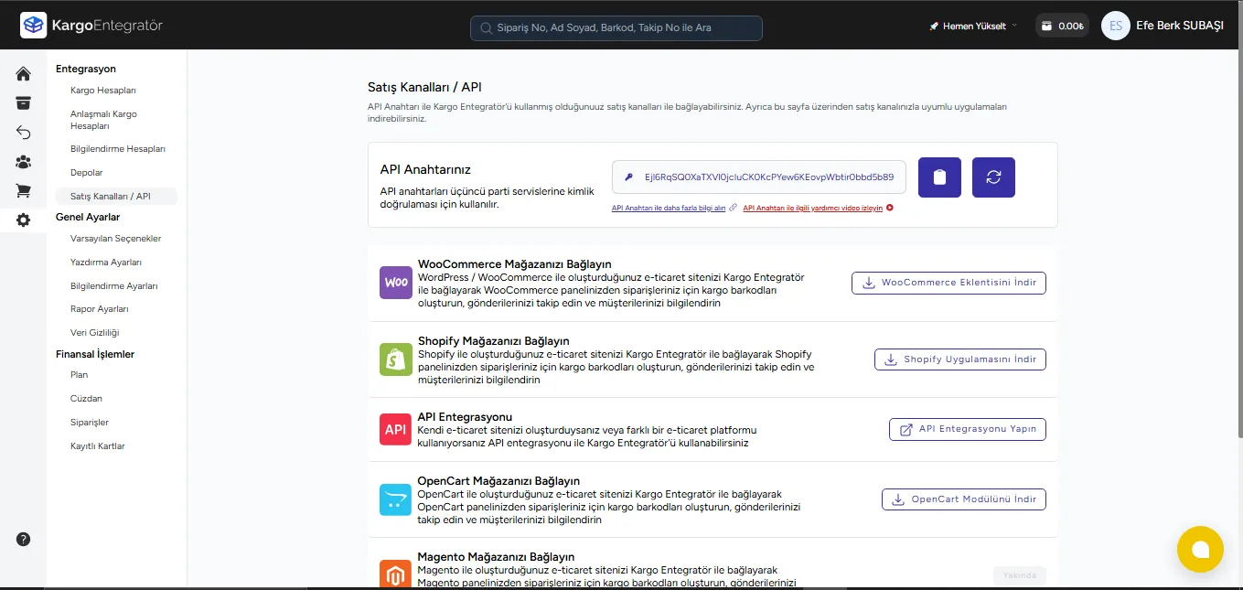Screen dimensions: 1243x590
Task: Open Plan under Finansal İşlemler
Action: [x=80, y=375]
